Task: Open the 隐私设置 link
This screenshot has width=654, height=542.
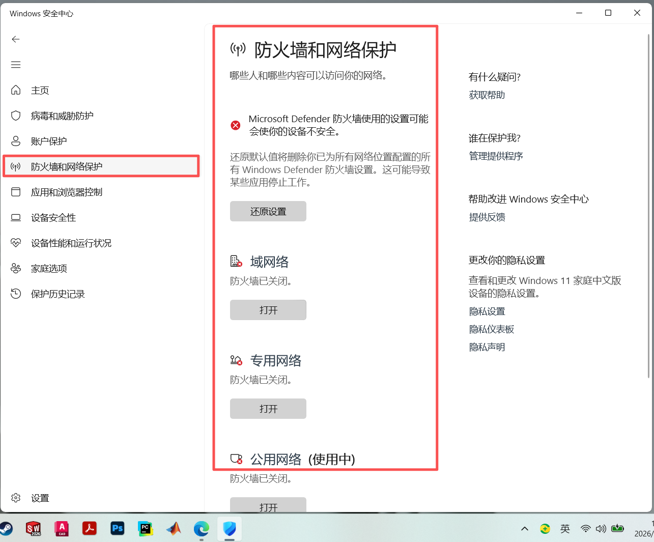Action: tap(487, 311)
